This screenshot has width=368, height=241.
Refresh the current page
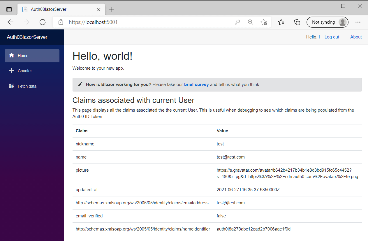[x=43, y=22]
